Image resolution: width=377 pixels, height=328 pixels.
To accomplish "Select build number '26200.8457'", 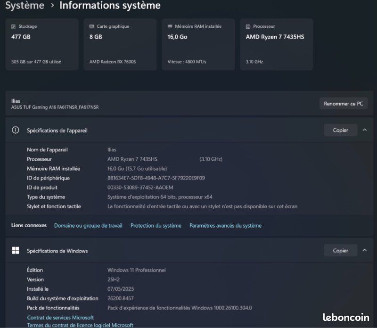I will click(x=121, y=298).
